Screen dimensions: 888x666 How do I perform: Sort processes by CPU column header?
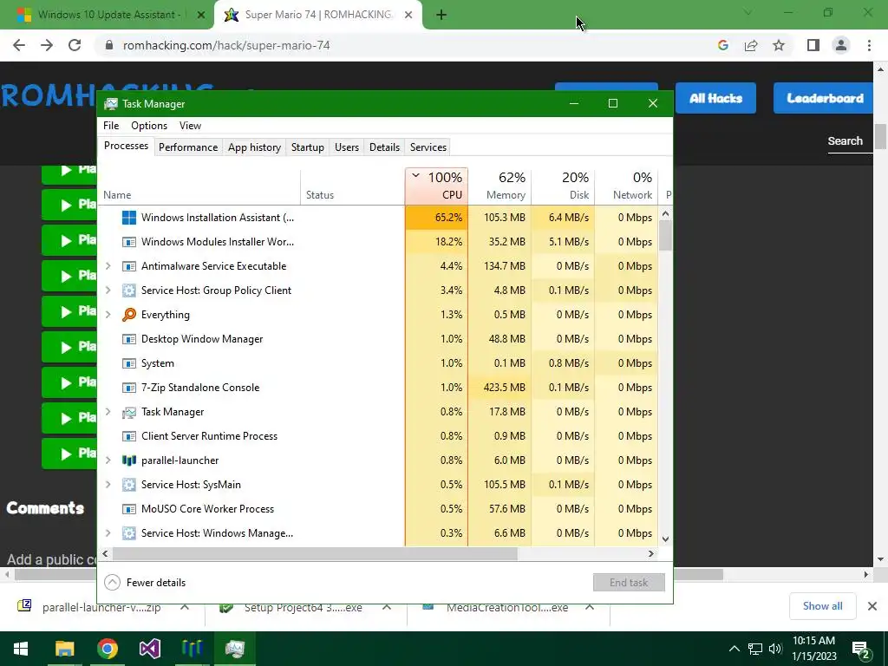coord(437,186)
